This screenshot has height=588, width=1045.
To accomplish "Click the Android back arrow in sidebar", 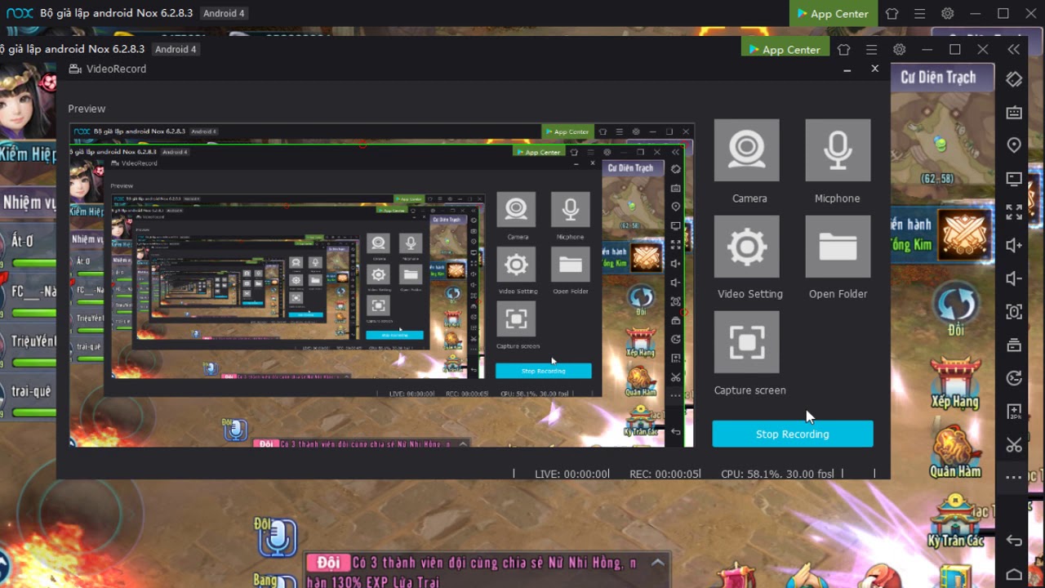I will coord(1014,540).
